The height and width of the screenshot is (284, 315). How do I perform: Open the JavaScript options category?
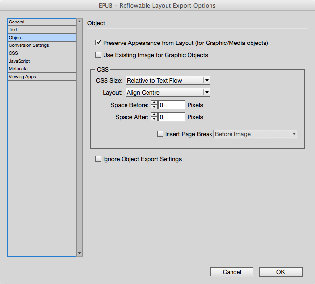[x=42, y=61]
